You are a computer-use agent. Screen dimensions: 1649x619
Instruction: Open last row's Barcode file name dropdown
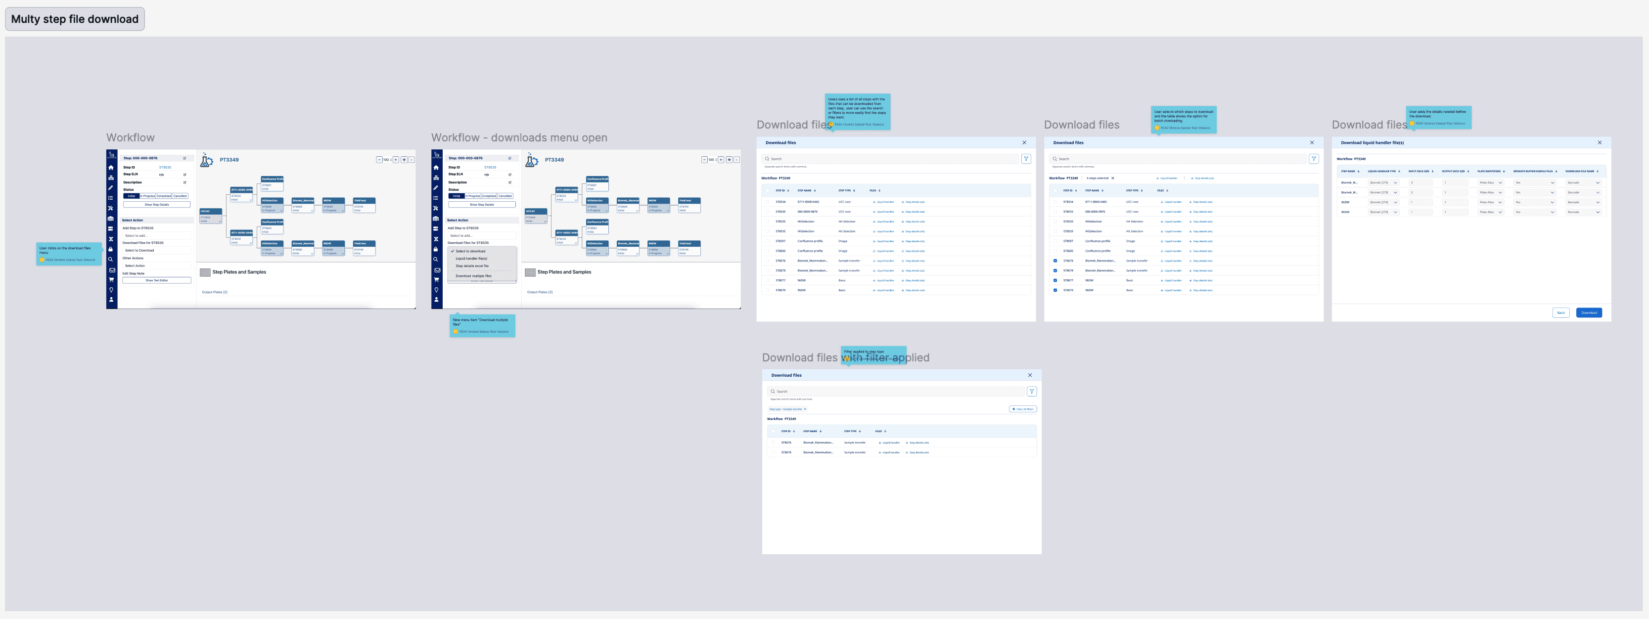(1583, 212)
